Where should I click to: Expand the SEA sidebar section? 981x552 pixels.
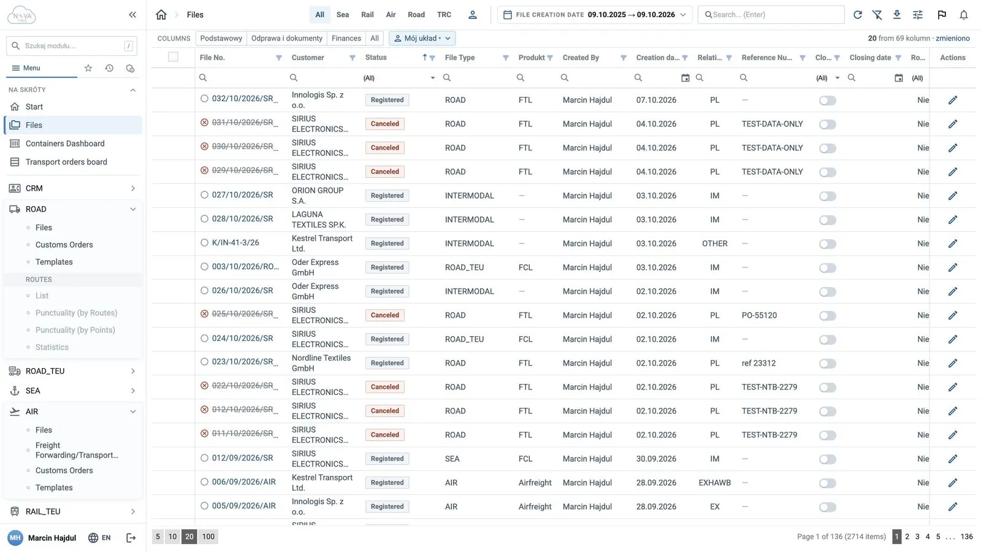(x=73, y=391)
